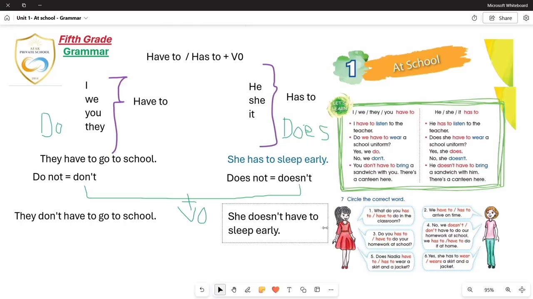Select the 'I we you they' pronoun text
Screen dimensions: 533x299
pyautogui.click(x=95, y=106)
